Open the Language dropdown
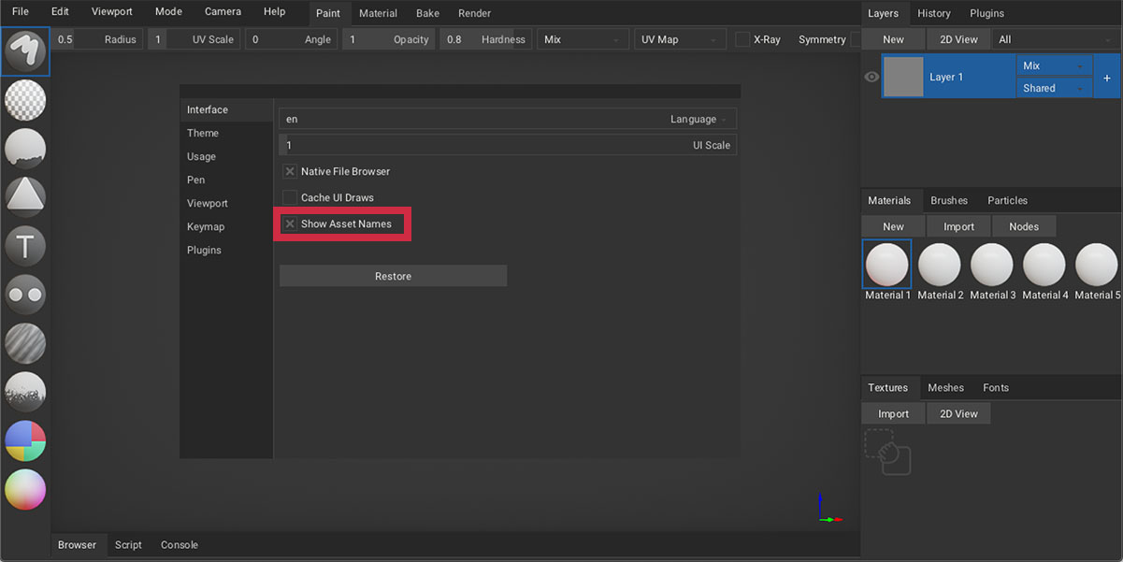Image resolution: width=1123 pixels, height=562 pixels. click(508, 119)
